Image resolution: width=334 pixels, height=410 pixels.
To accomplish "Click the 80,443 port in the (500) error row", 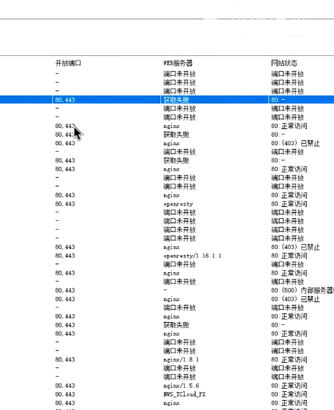I will 65,290.
